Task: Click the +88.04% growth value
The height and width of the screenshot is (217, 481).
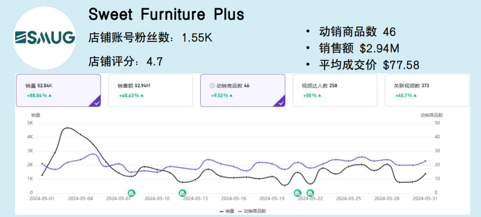Action: pyautogui.click(x=39, y=96)
